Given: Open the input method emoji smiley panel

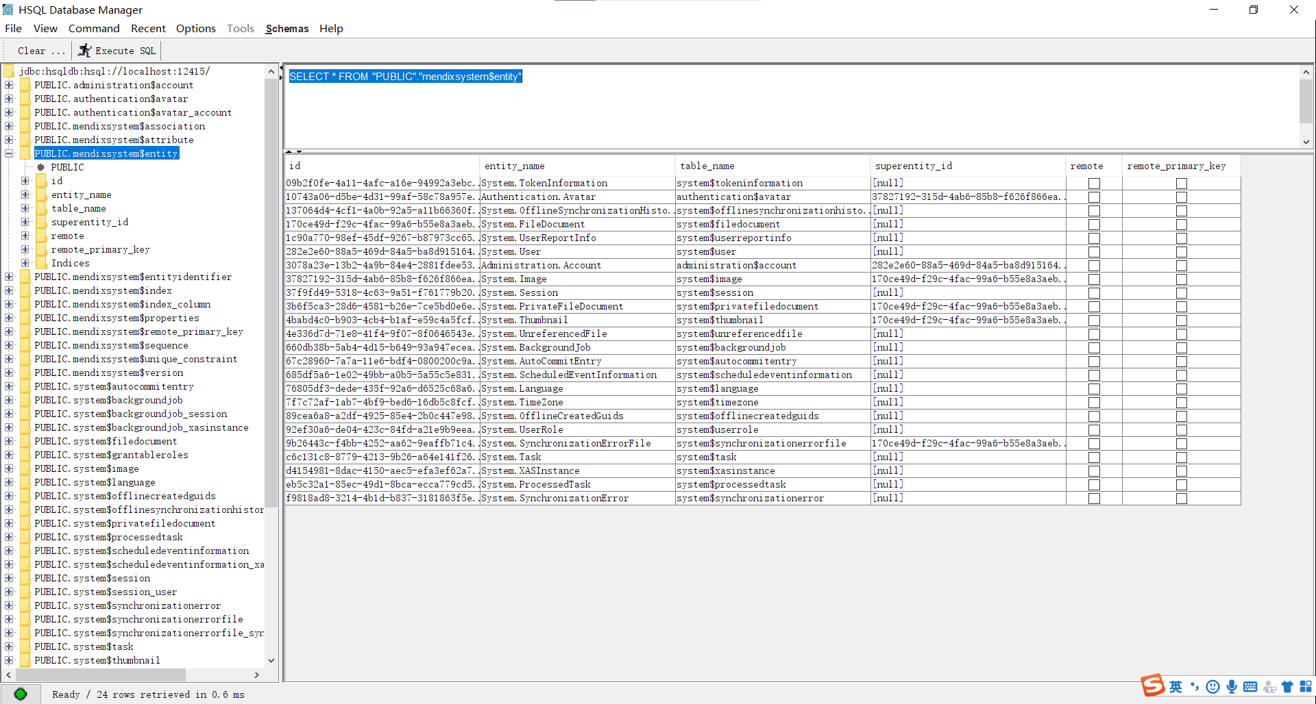Looking at the screenshot, I should coord(1213,687).
